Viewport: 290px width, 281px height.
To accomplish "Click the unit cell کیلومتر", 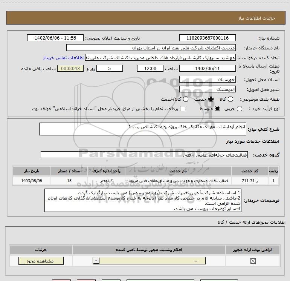I will click(106, 181).
